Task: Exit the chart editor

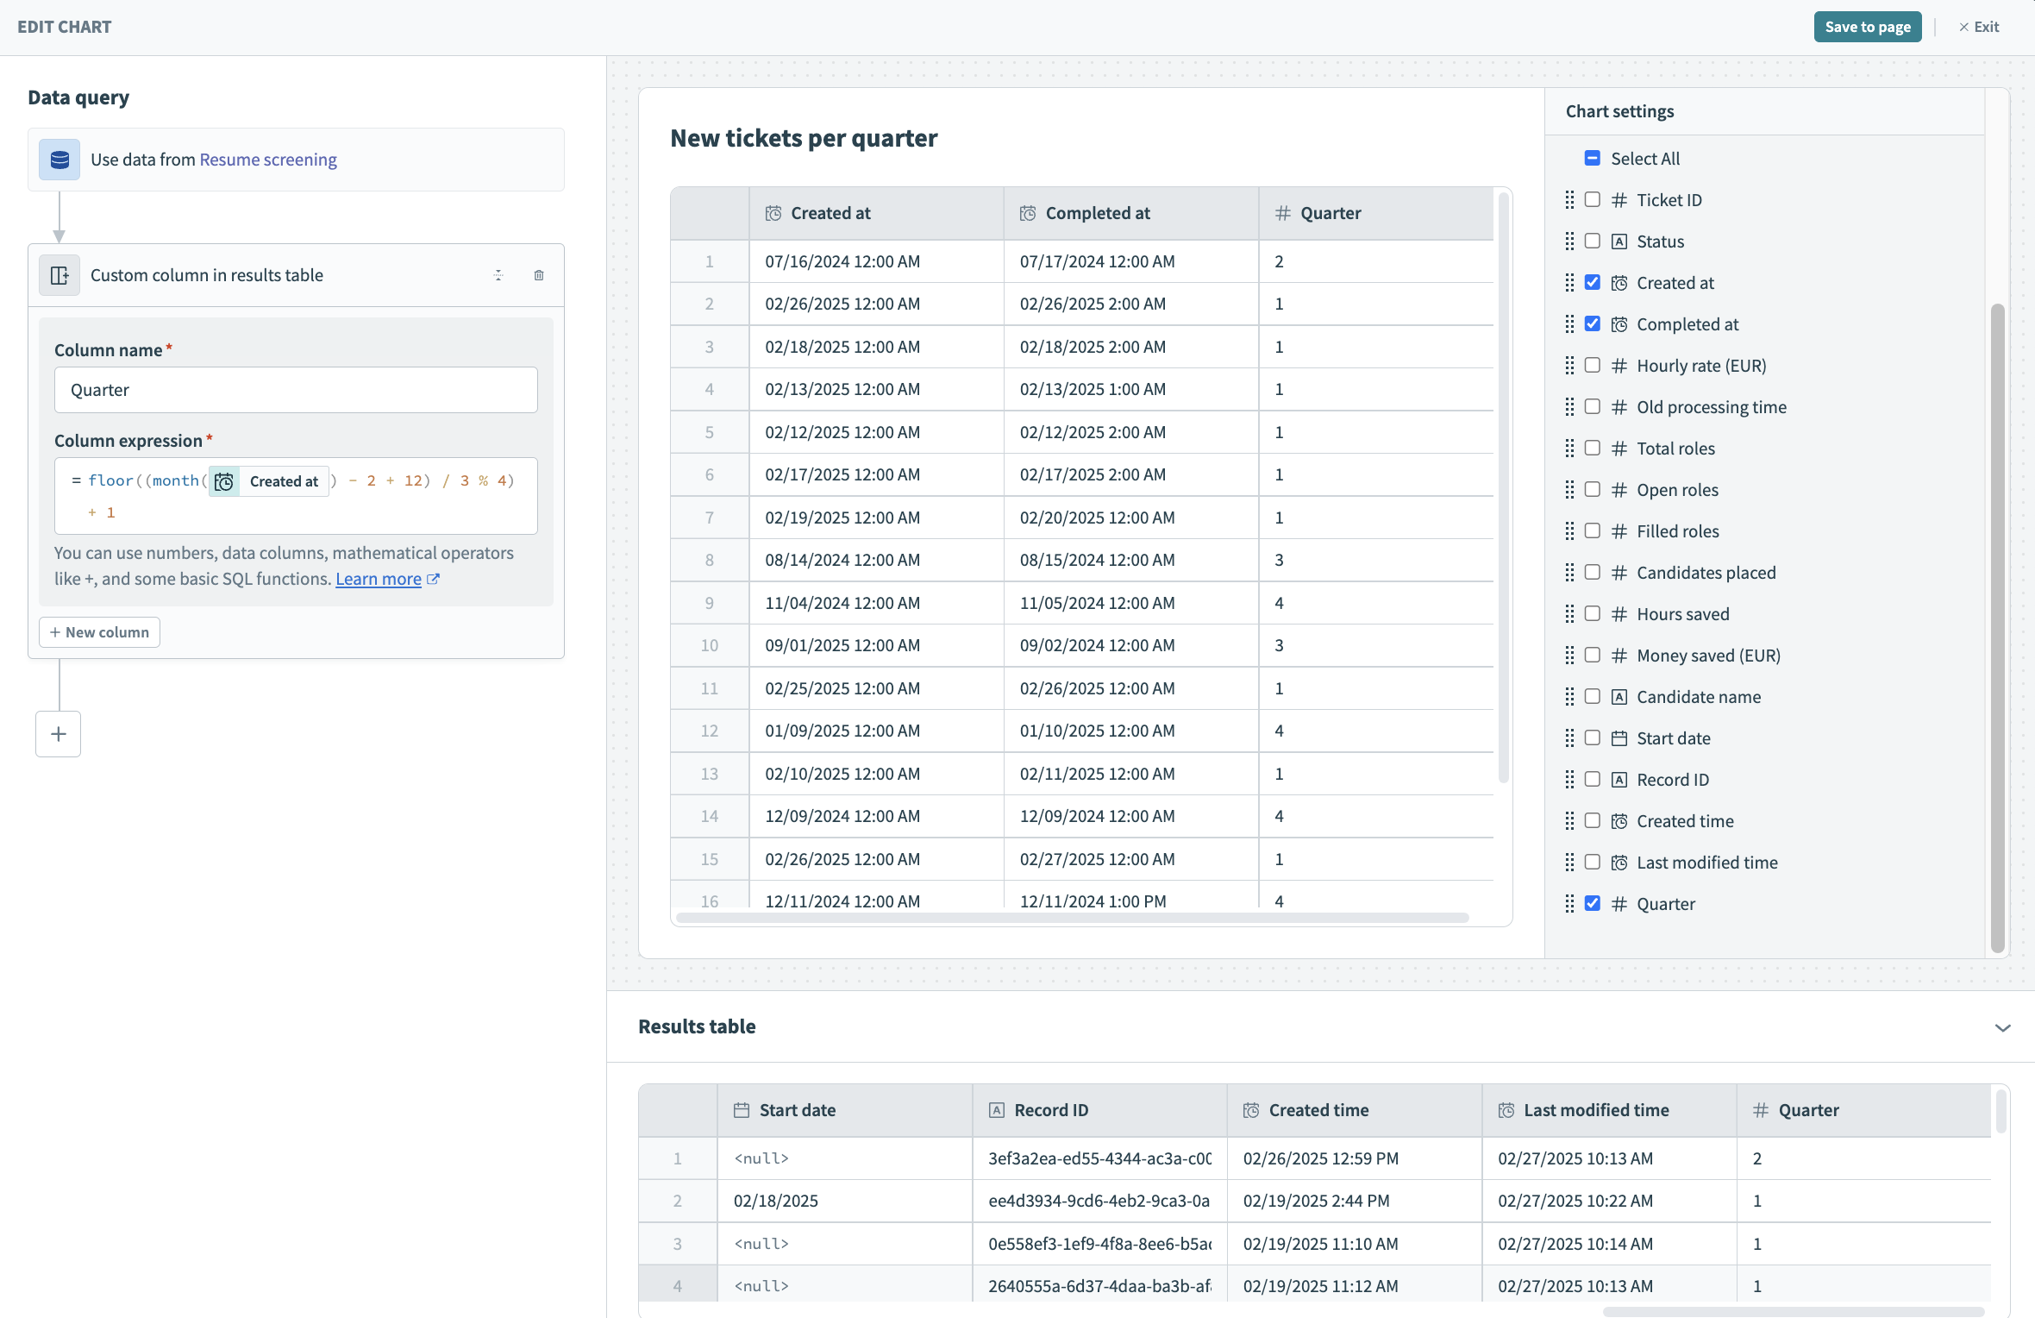Action: (x=1979, y=27)
